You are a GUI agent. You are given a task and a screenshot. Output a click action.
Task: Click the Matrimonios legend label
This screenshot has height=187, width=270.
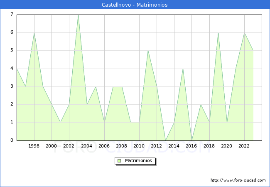(138, 160)
